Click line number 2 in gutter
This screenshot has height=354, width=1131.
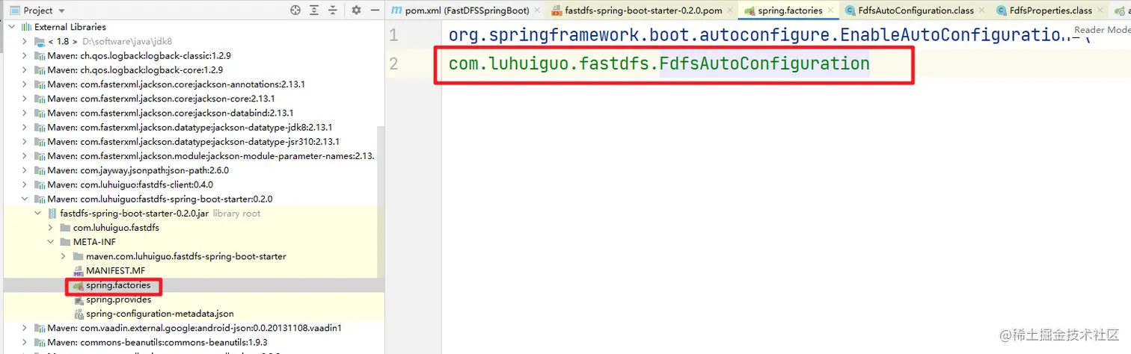pos(394,64)
